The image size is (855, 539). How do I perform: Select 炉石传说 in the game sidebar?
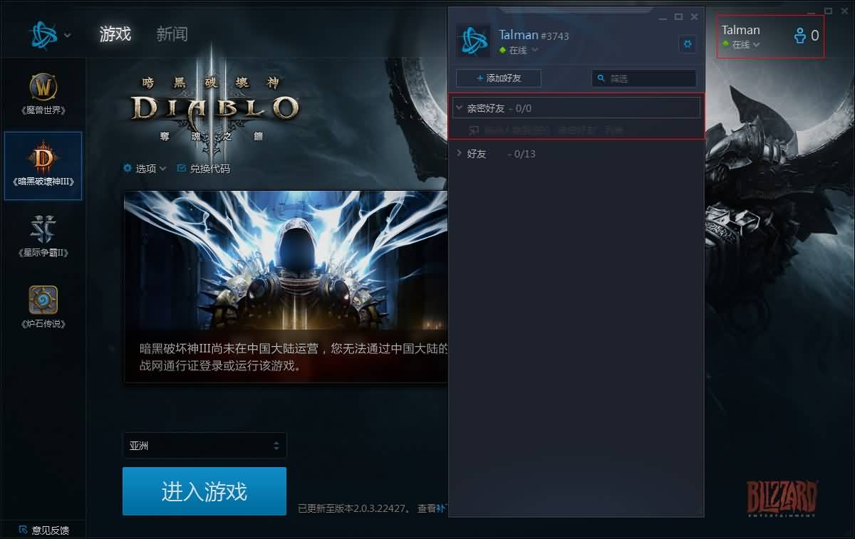point(43,307)
